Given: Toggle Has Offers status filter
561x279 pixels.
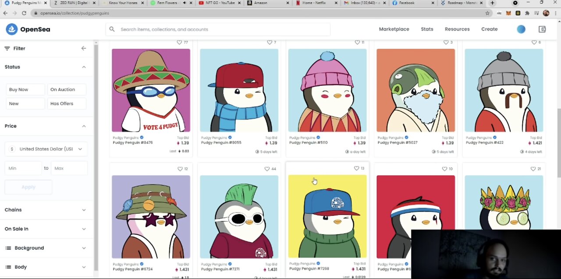Looking at the screenshot, I should (66, 103).
